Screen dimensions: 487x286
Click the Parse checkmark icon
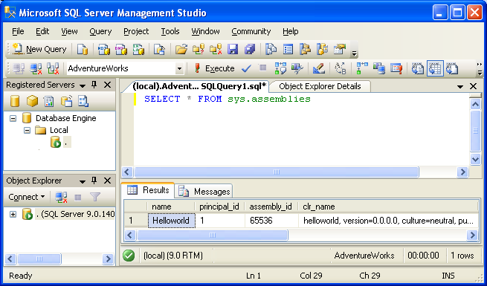point(246,68)
